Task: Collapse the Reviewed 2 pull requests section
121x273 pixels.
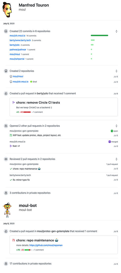Action: [x=116, y=159]
